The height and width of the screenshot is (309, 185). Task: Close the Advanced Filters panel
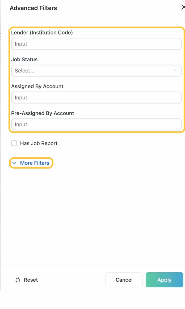[183, 7]
